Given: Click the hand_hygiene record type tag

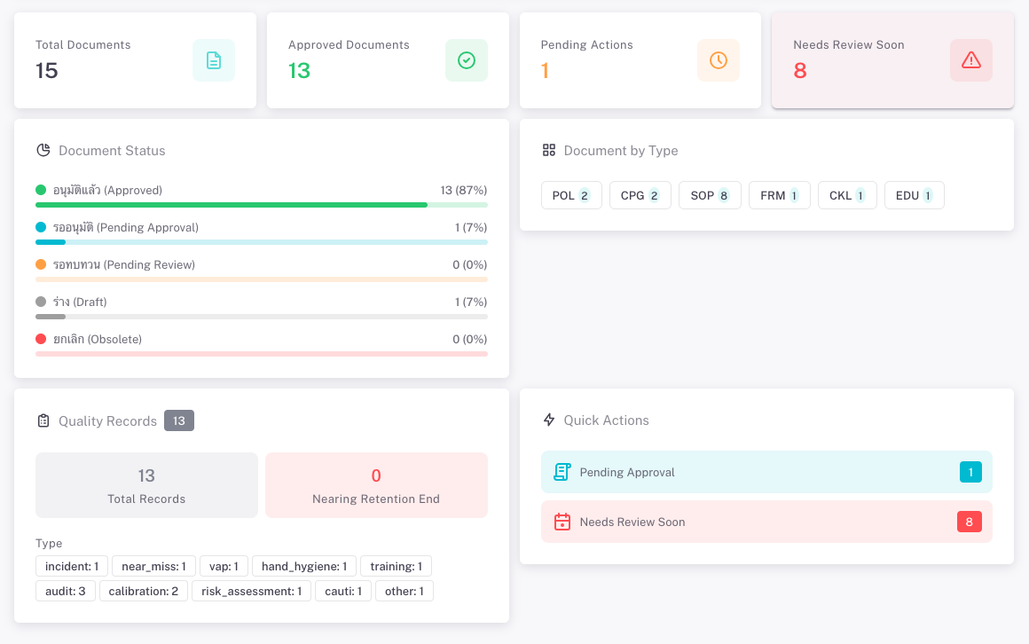Looking at the screenshot, I should 304,566.
